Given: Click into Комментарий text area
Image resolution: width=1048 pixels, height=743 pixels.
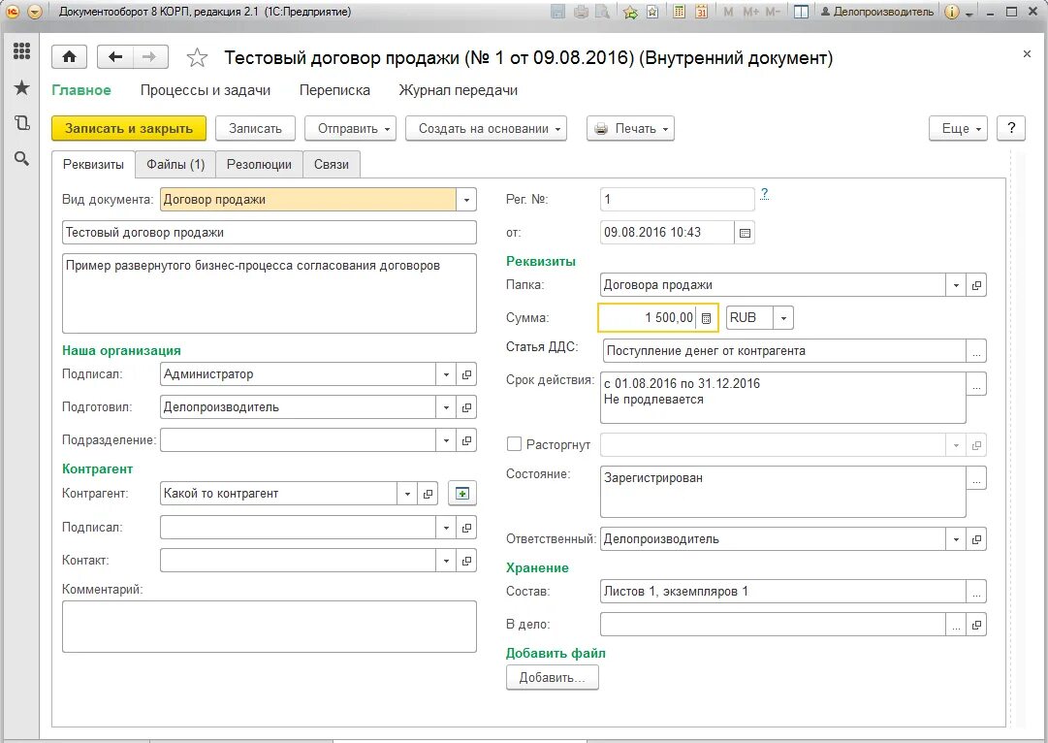Looking at the screenshot, I should (x=270, y=627).
